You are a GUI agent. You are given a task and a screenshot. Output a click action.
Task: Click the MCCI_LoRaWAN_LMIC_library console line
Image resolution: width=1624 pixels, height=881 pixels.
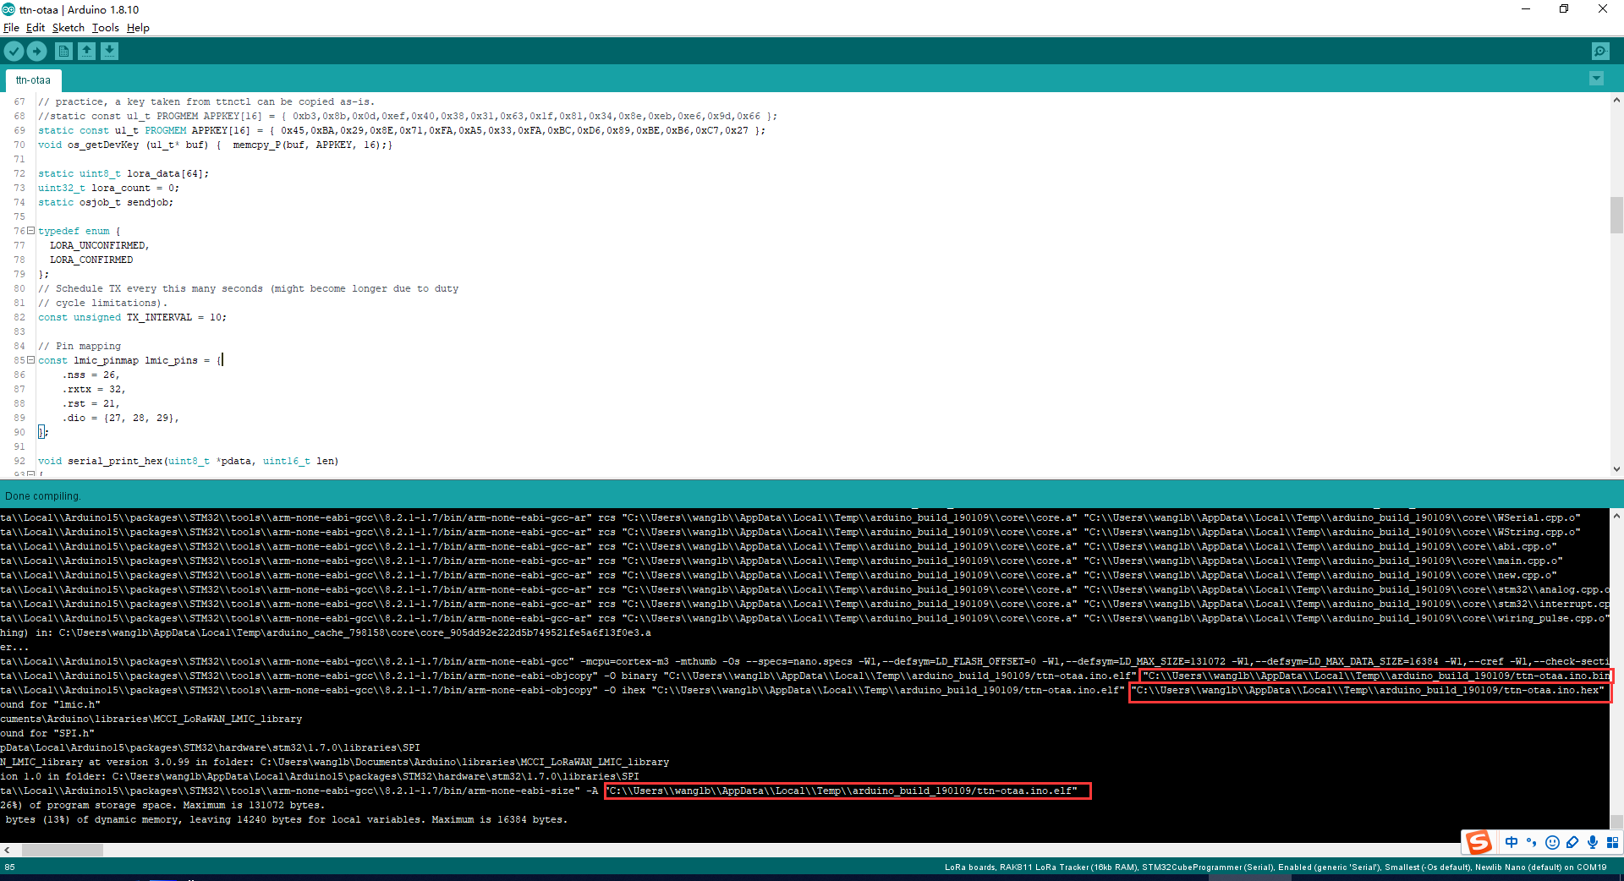click(x=151, y=719)
